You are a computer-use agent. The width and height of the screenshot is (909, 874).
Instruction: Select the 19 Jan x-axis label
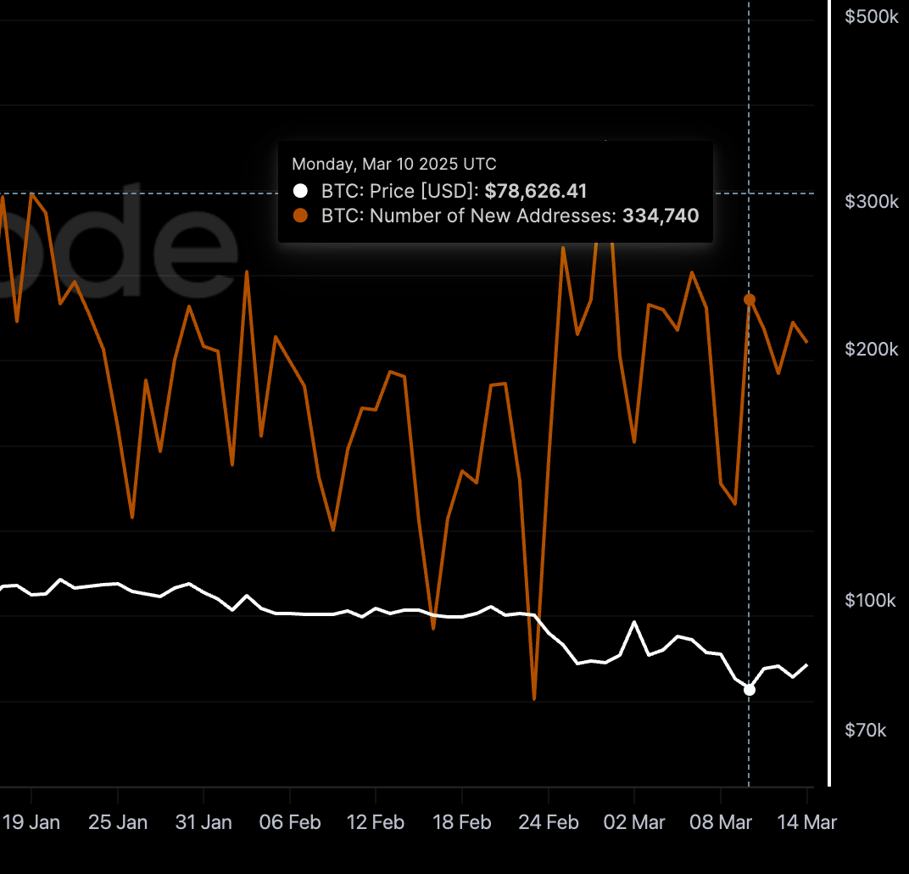pos(31,822)
